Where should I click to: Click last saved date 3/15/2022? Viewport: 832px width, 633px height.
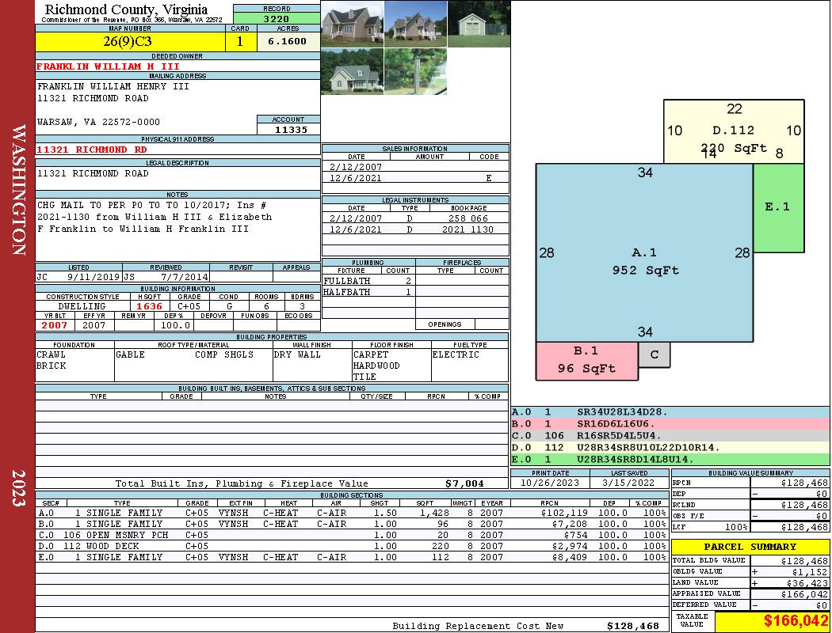[628, 483]
